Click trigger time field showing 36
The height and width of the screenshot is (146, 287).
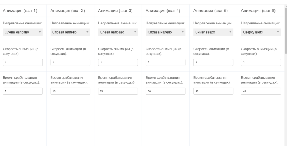(x=166, y=91)
